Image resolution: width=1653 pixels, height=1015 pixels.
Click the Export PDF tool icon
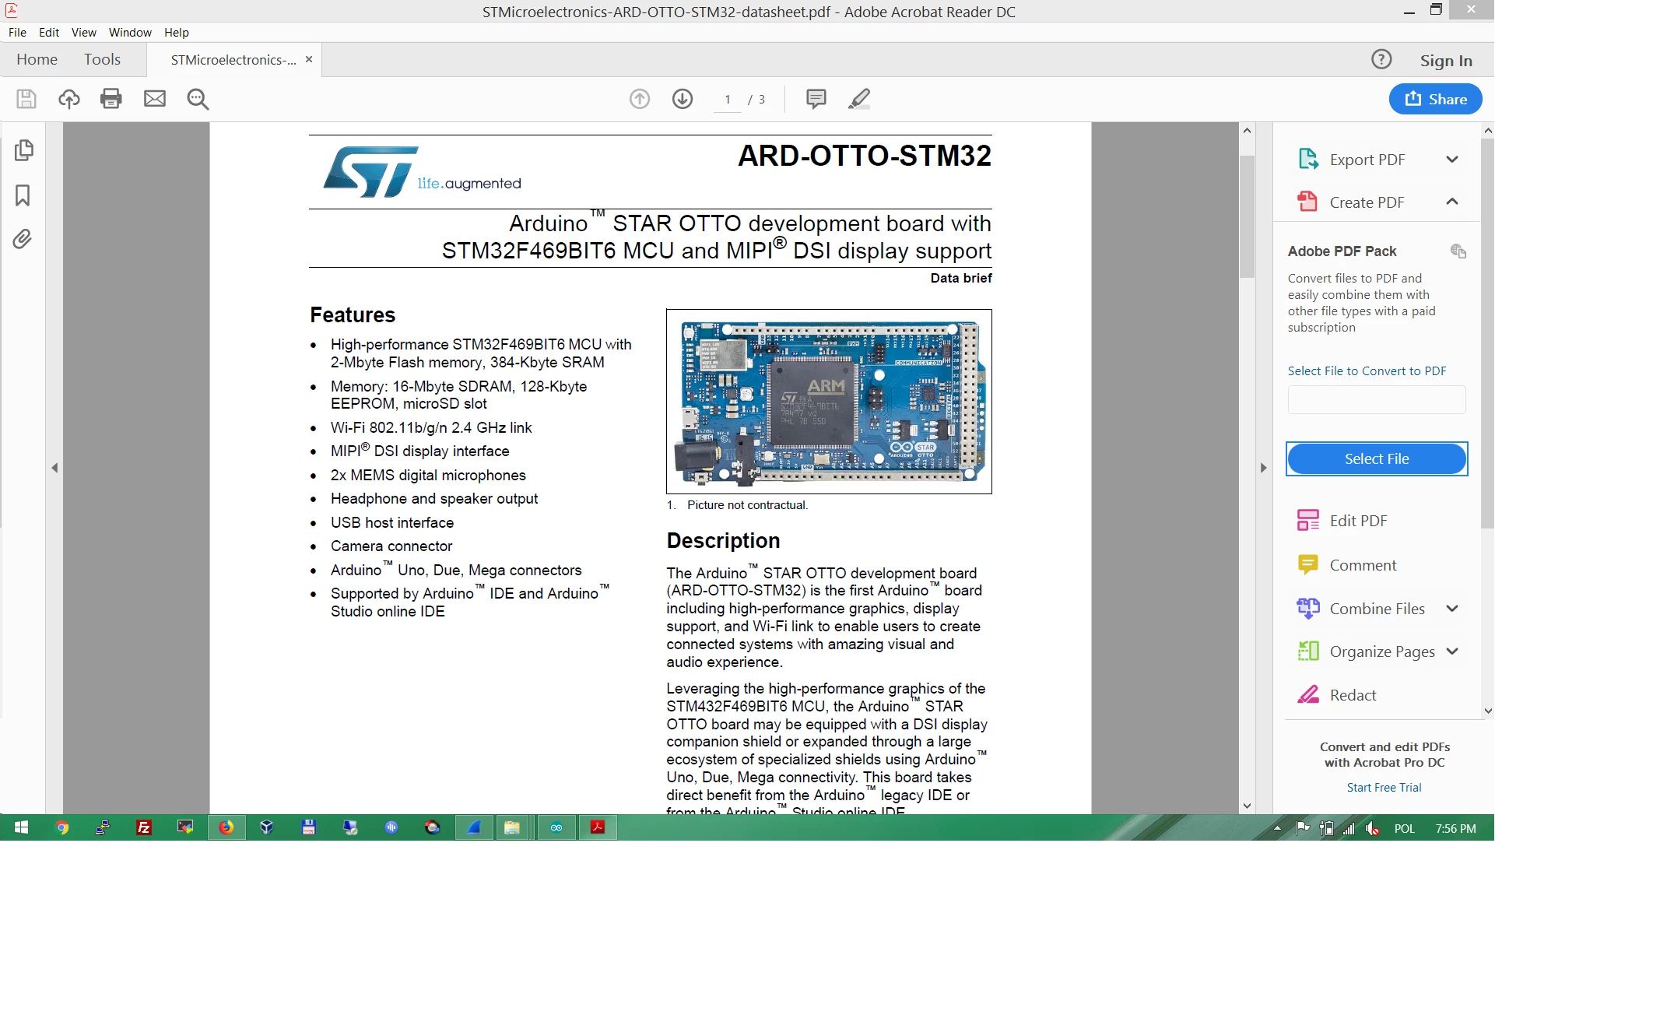(x=1308, y=159)
